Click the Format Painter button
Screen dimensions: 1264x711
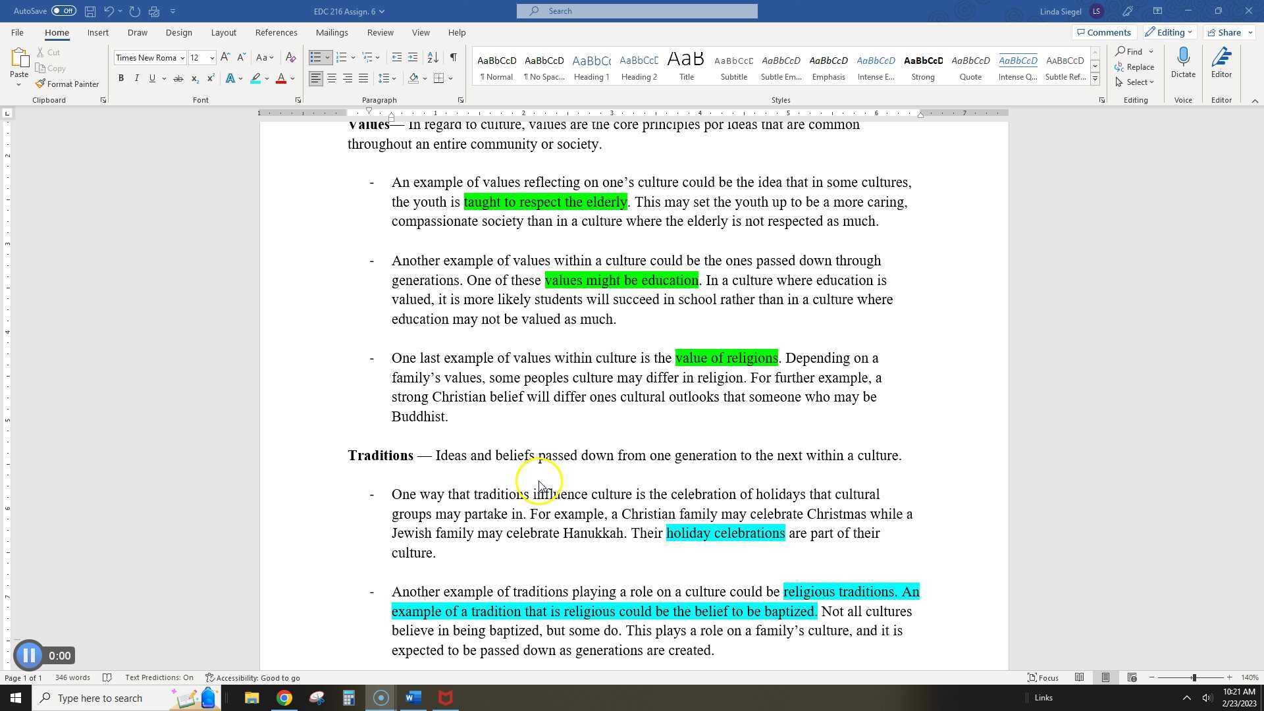[x=67, y=84]
